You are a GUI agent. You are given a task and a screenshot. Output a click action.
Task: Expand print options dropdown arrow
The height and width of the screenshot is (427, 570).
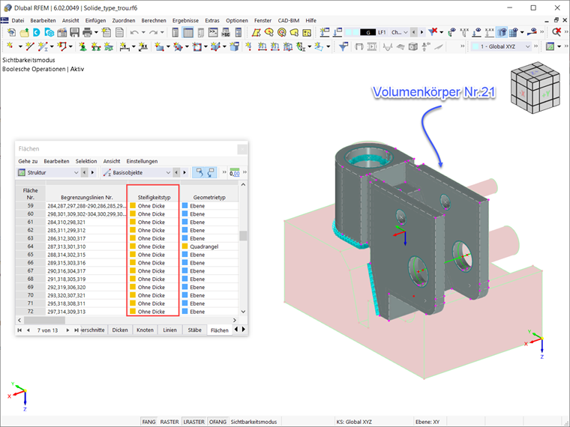tap(96, 32)
